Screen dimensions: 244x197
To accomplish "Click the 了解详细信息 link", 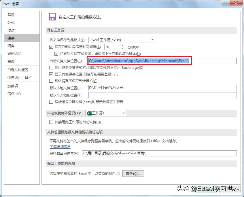I will pos(60,147).
